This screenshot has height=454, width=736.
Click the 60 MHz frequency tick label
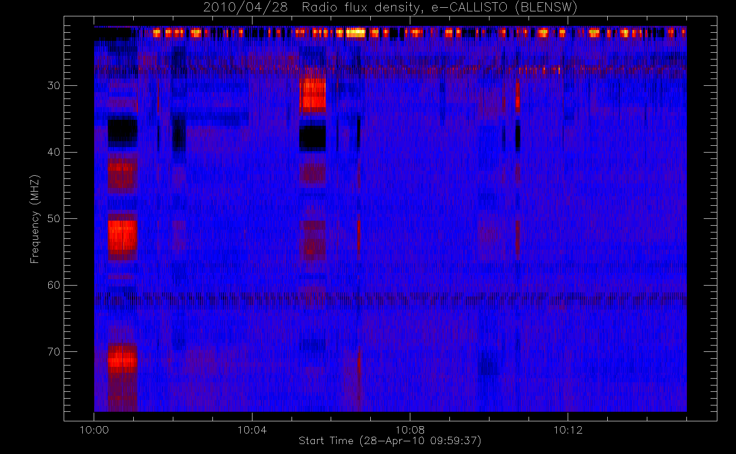[54, 285]
